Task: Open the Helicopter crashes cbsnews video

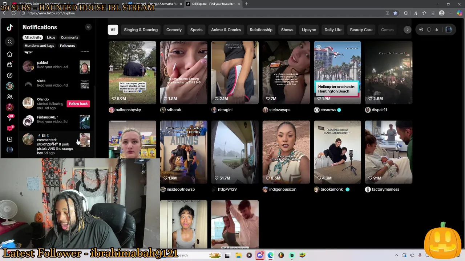Action: 337,72
